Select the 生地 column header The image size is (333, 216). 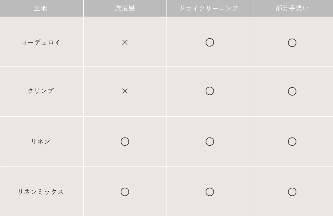[x=40, y=8]
